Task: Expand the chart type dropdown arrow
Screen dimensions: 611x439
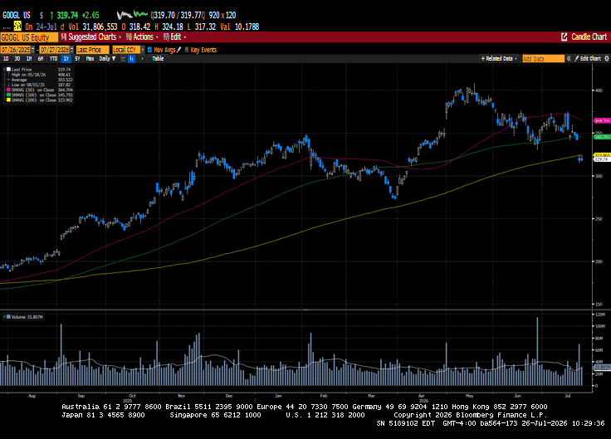Action: point(142,59)
